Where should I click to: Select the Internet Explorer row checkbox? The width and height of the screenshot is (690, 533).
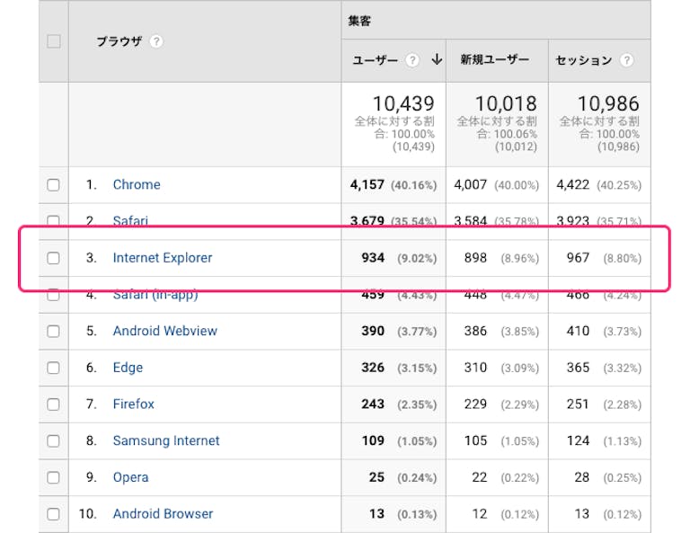tap(53, 258)
